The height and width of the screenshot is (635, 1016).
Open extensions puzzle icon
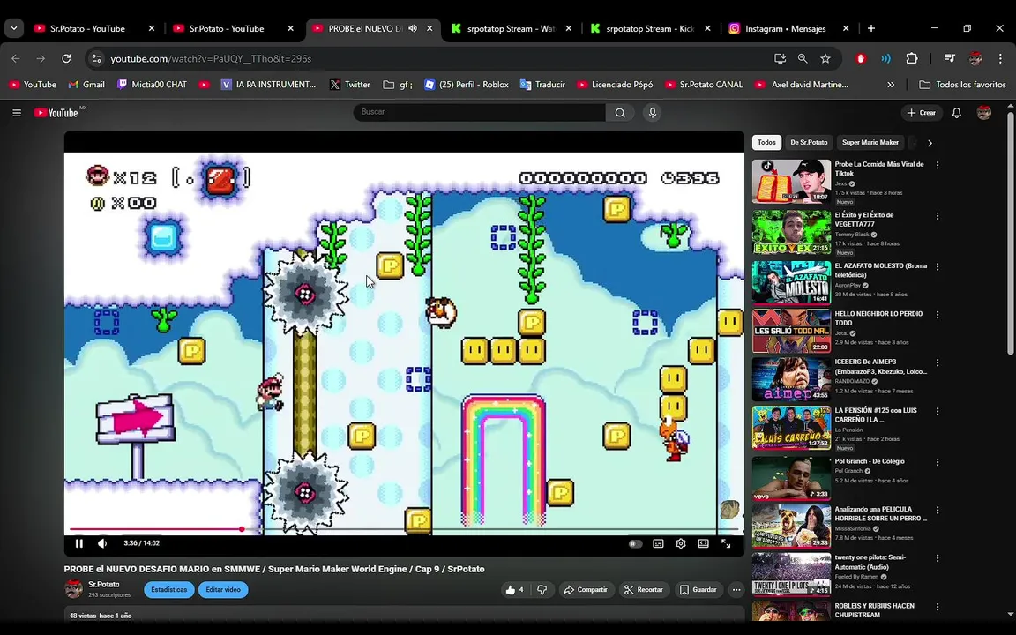click(x=912, y=58)
